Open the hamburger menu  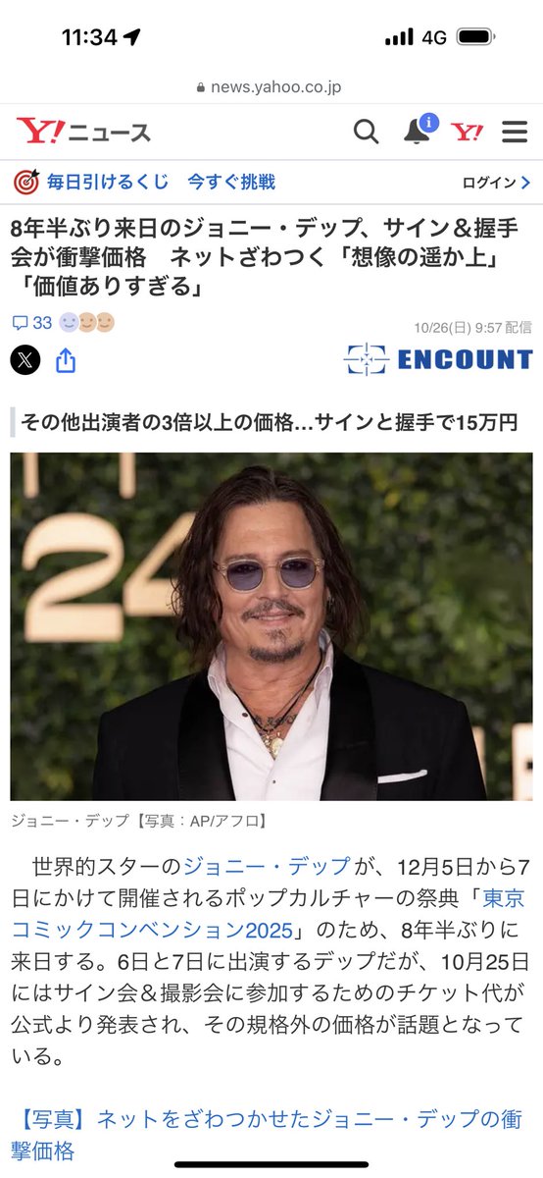point(515,132)
